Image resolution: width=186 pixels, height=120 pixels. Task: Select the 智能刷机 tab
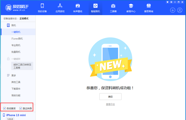[95, 8]
